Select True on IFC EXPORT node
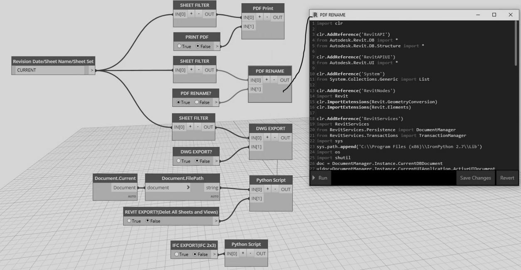 pos(177,254)
